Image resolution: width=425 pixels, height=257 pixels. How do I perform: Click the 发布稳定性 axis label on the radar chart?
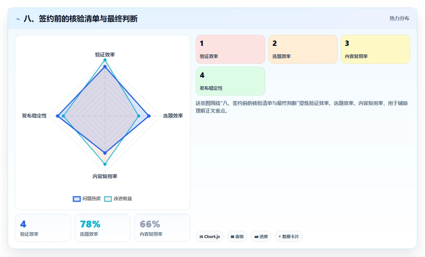point(35,116)
